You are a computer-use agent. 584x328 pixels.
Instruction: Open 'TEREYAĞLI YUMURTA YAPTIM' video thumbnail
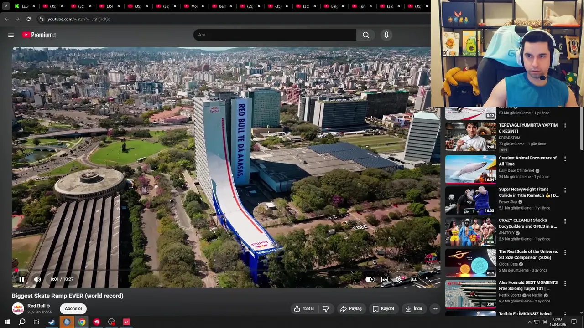471,137
